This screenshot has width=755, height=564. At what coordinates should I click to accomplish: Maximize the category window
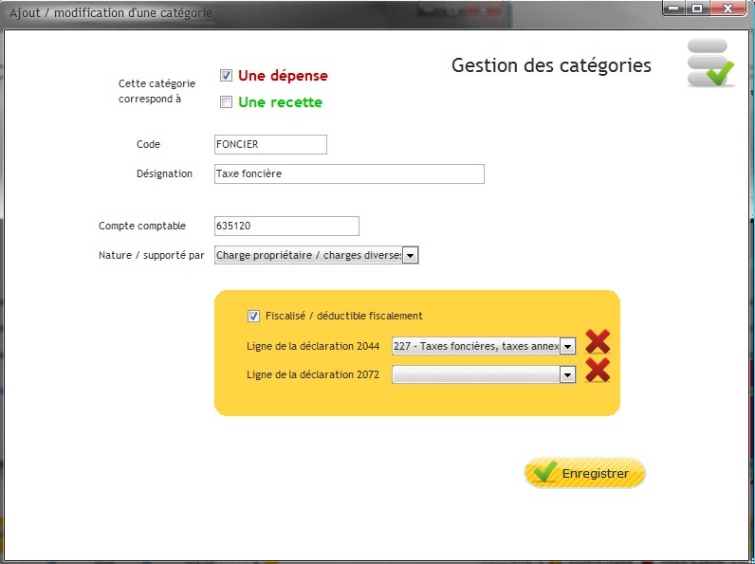pyautogui.click(x=697, y=9)
